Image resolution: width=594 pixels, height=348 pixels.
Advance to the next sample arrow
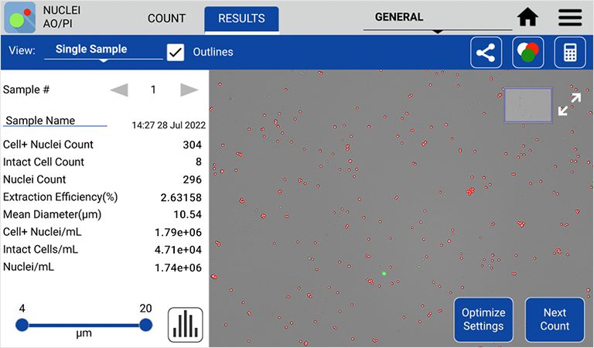coord(189,90)
